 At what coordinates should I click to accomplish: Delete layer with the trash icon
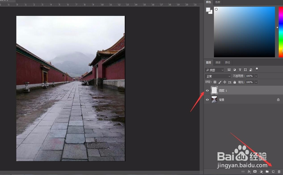[279, 172]
